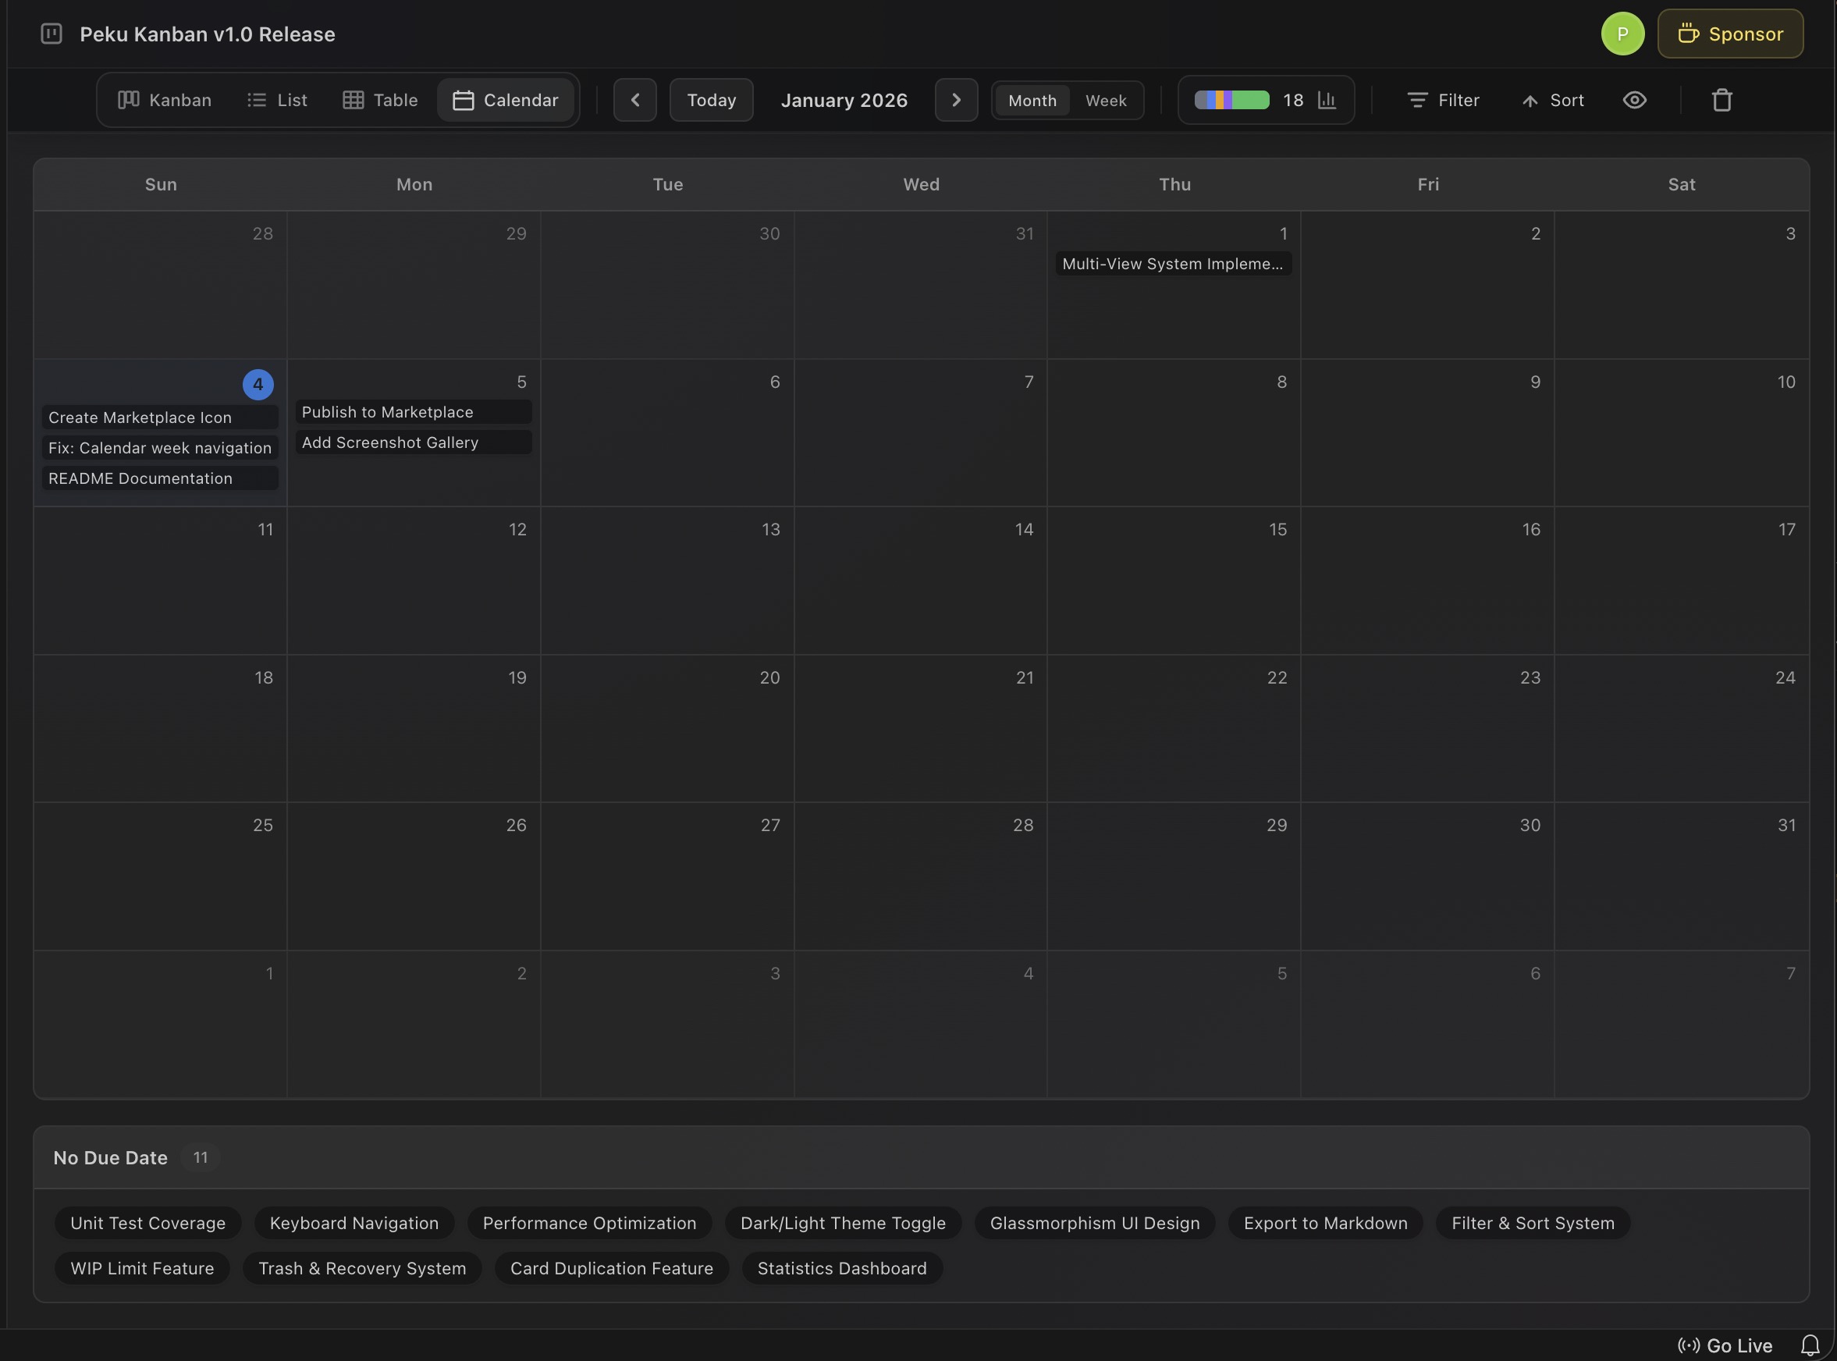Advance to next month with right chevron

tap(956, 100)
